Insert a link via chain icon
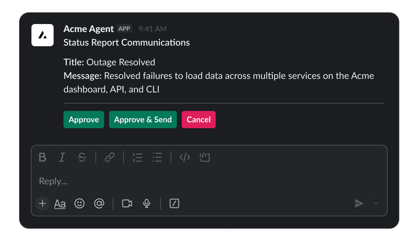This screenshot has width=419, height=241. (110, 157)
